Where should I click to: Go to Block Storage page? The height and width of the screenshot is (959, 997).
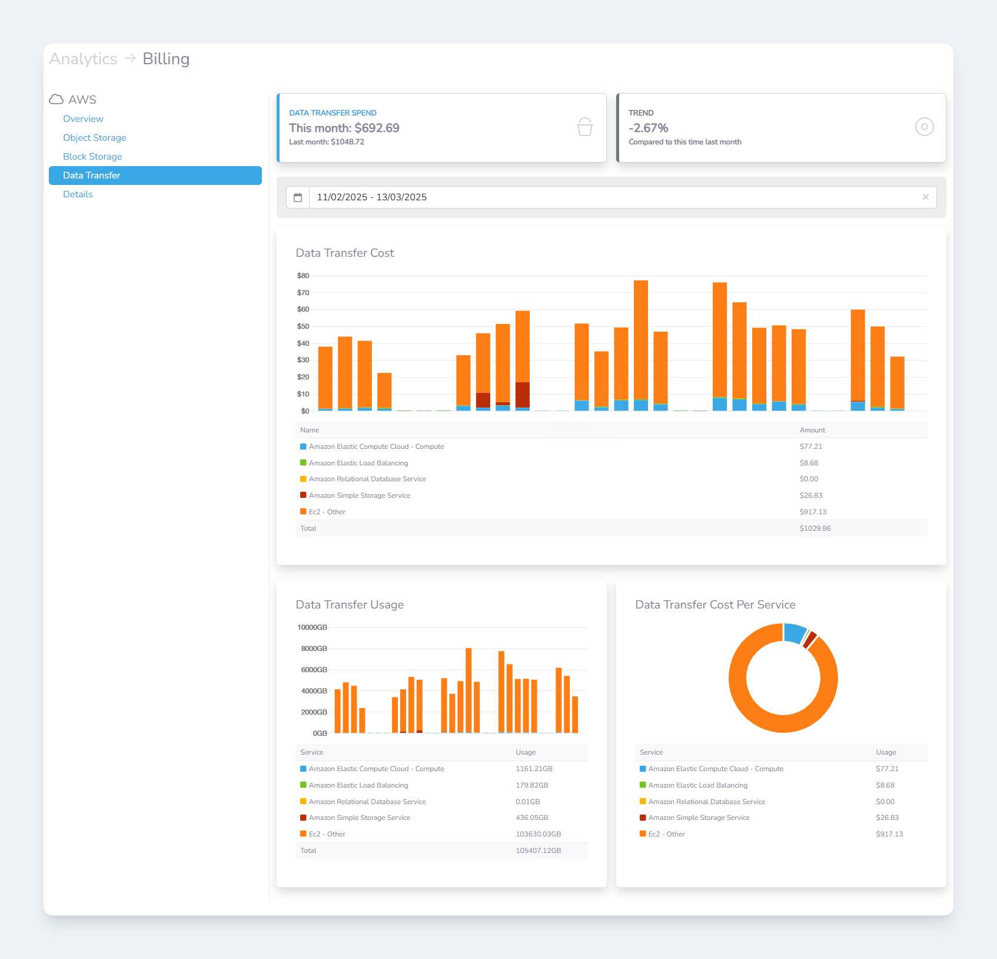[92, 157]
